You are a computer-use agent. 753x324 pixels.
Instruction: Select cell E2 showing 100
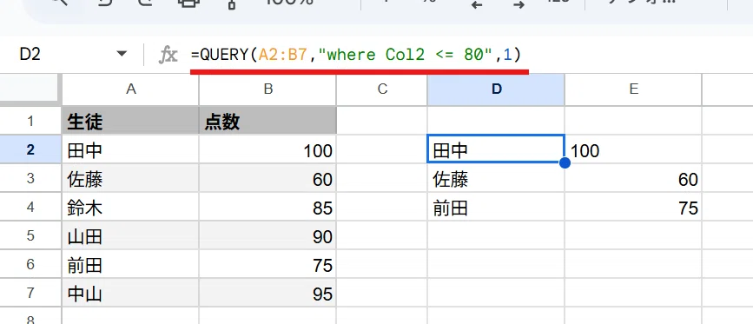pos(633,149)
